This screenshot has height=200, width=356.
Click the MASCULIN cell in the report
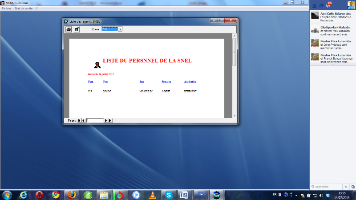coord(146,91)
